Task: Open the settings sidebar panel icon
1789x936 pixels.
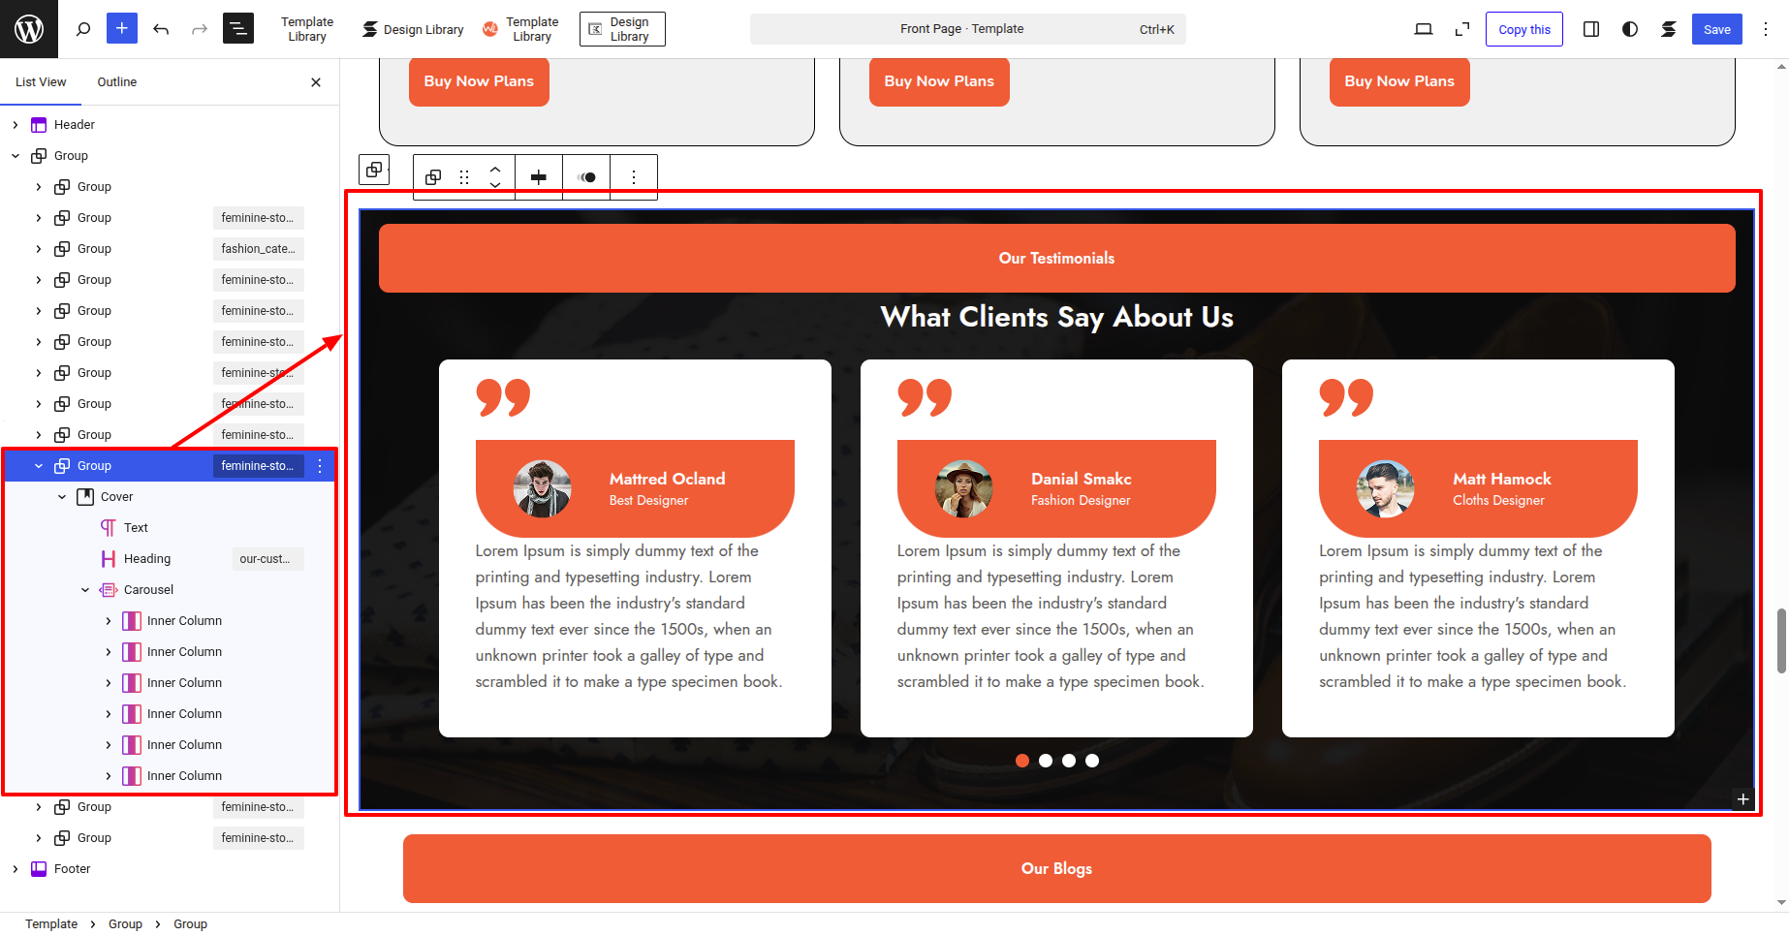Action: click(1591, 29)
